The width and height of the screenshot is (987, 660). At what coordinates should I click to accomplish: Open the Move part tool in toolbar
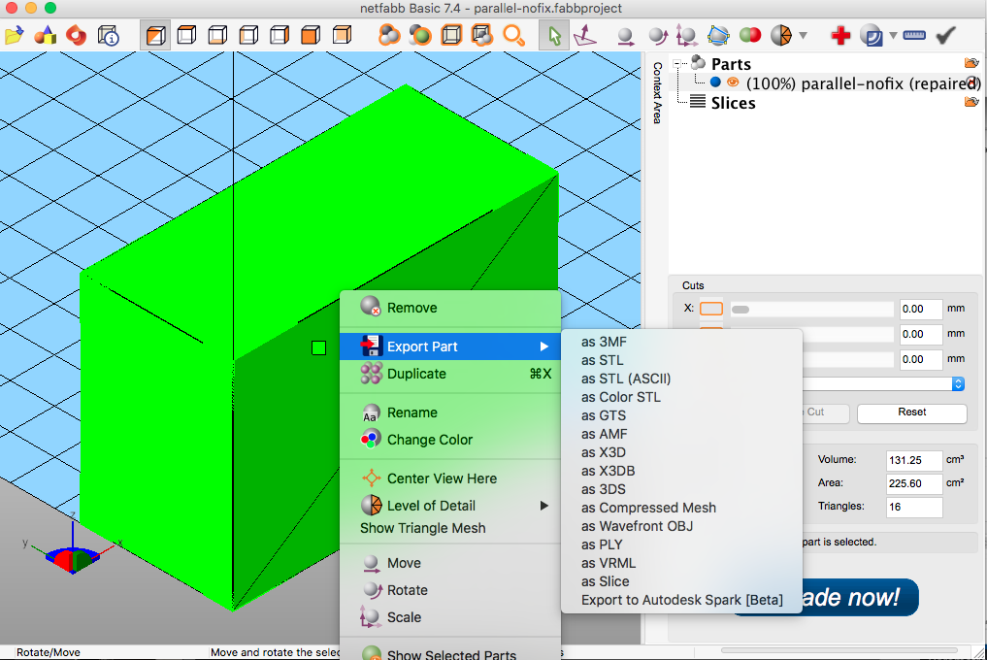click(625, 35)
